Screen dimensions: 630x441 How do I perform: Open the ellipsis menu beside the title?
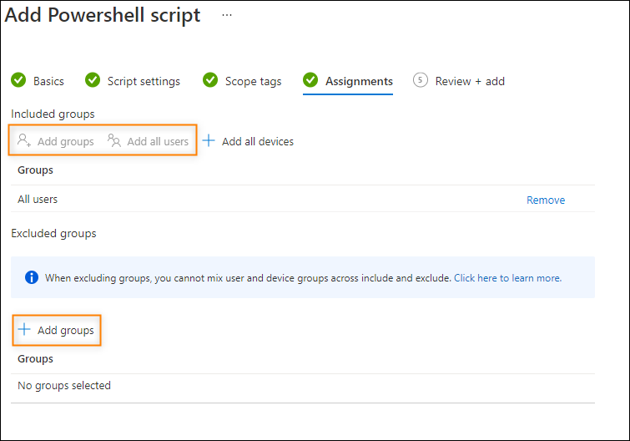click(x=227, y=15)
